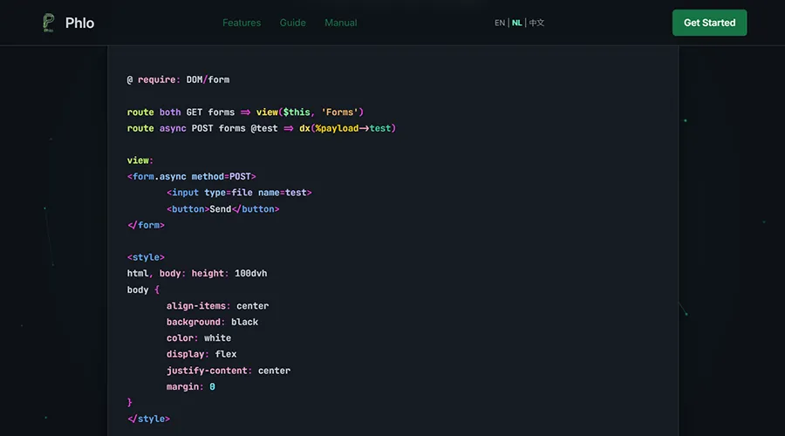
Task: Click the 'display: flex' line
Action: click(201, 354)
